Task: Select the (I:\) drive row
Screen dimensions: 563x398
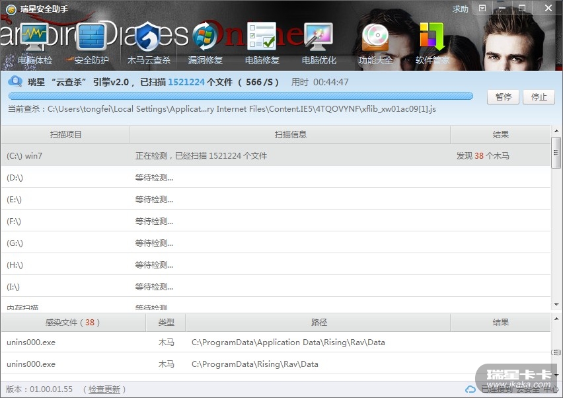Action: click(276, 287)
